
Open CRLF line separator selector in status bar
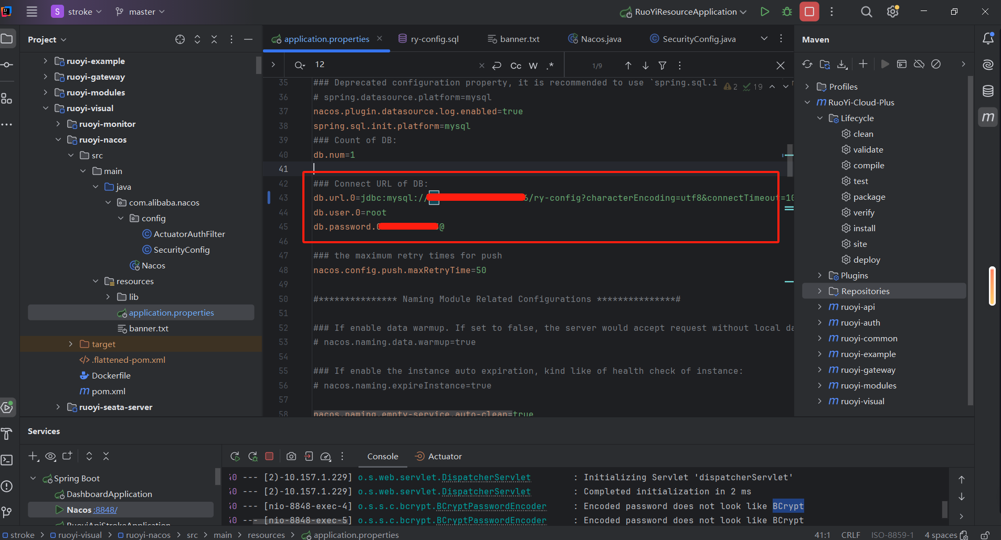pos(851,535)
